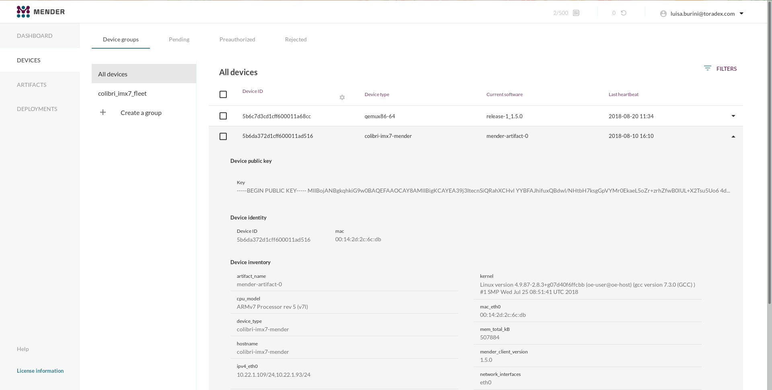Click the deployments in progress refresh icon
The image size is (772, 390).
coord(624,13)
